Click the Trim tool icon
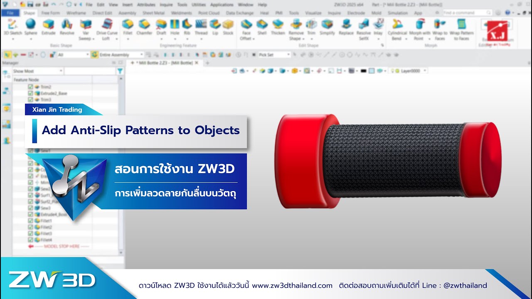 [311, 24]
